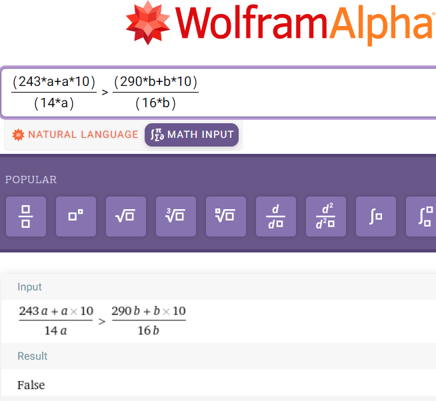Screen dimensions: 436x401
Task: Select the Math Input mode
Action: [x=192, y=135]
